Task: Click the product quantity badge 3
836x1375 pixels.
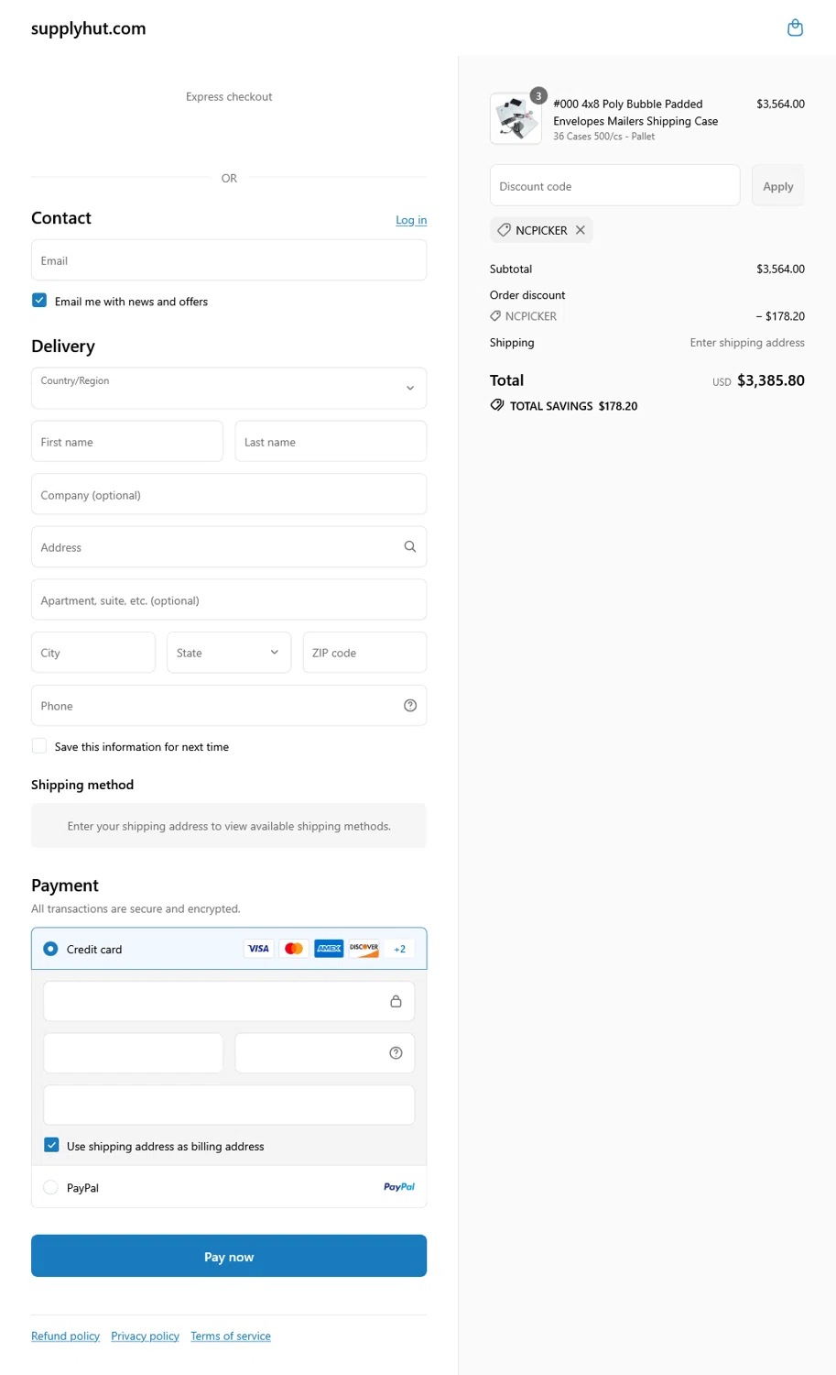Action: 538,95
